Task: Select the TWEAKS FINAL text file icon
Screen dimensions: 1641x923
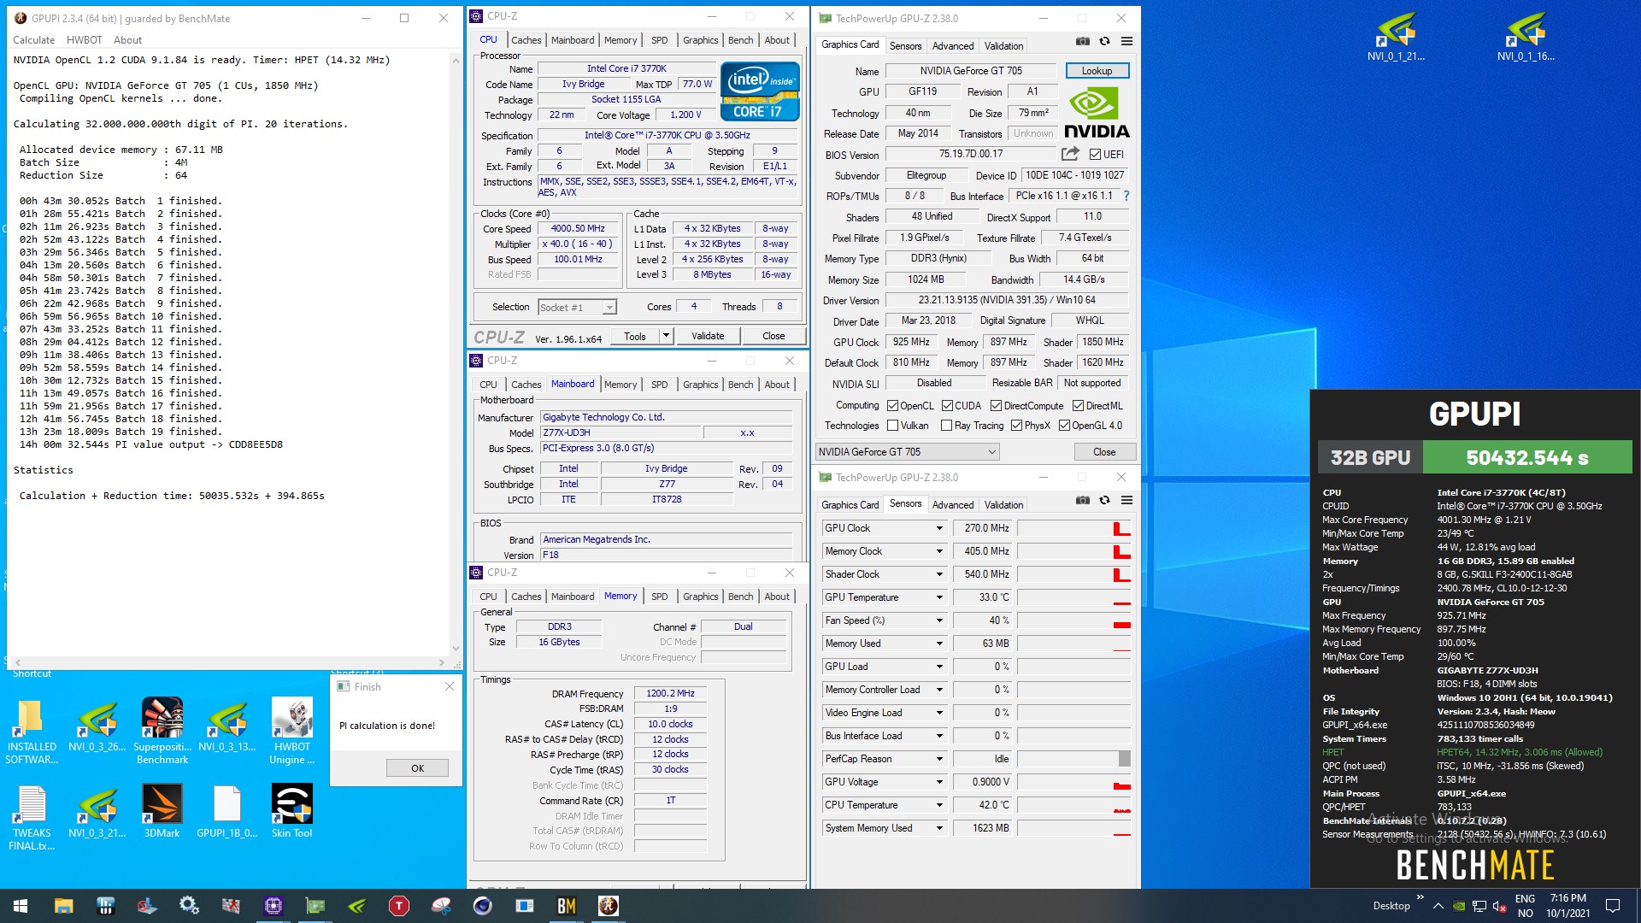Action: 32,818
